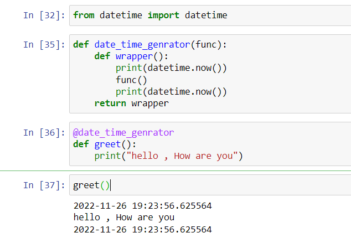The height and width of the screenshot is (243, 351).
Task: Select the In [32] prompt label
Action: (x=44, y=15)
